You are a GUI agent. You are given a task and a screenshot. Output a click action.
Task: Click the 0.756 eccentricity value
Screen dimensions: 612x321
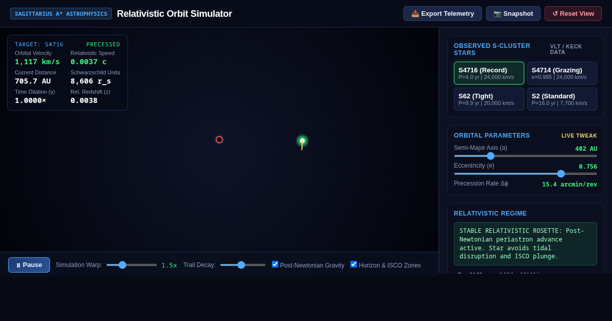click(x=588, y=167)
